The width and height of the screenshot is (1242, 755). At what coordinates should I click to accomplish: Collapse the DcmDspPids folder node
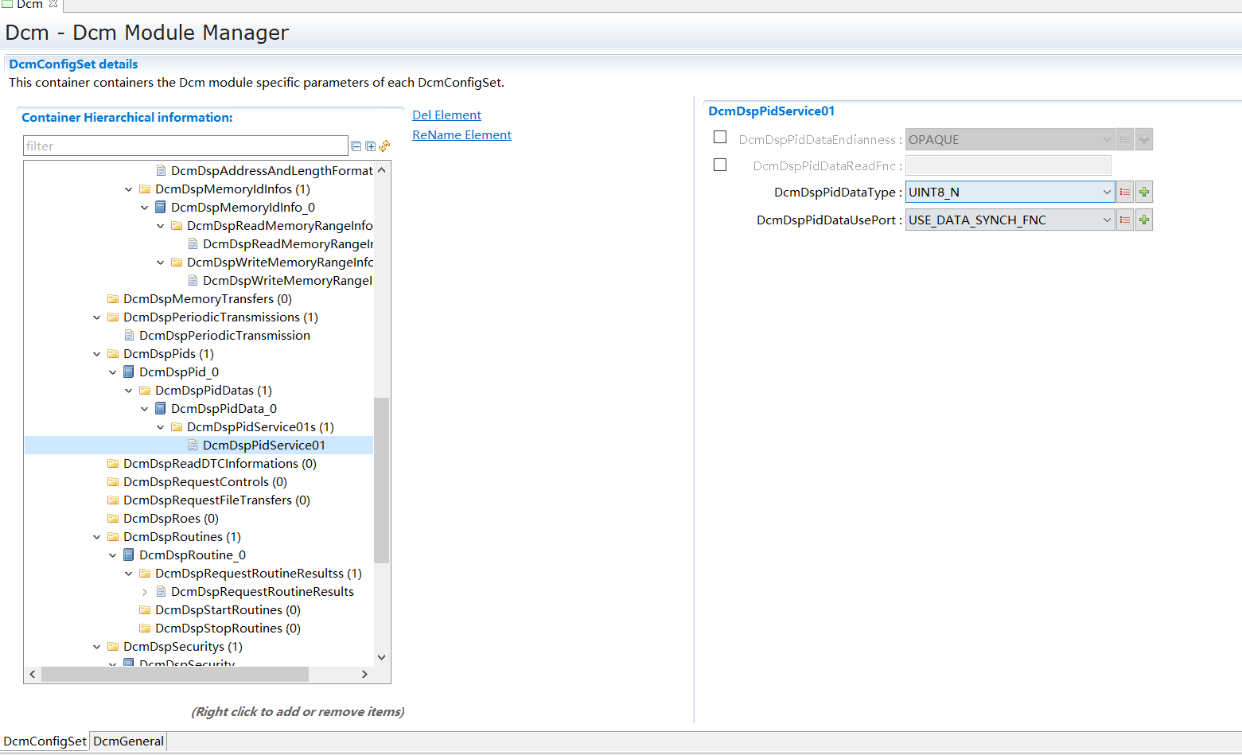point(97,354)
